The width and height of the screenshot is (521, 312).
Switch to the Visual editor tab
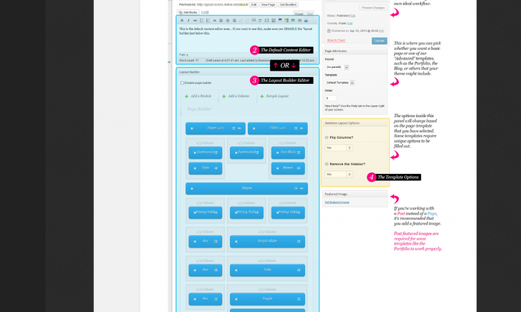[299, 12]
